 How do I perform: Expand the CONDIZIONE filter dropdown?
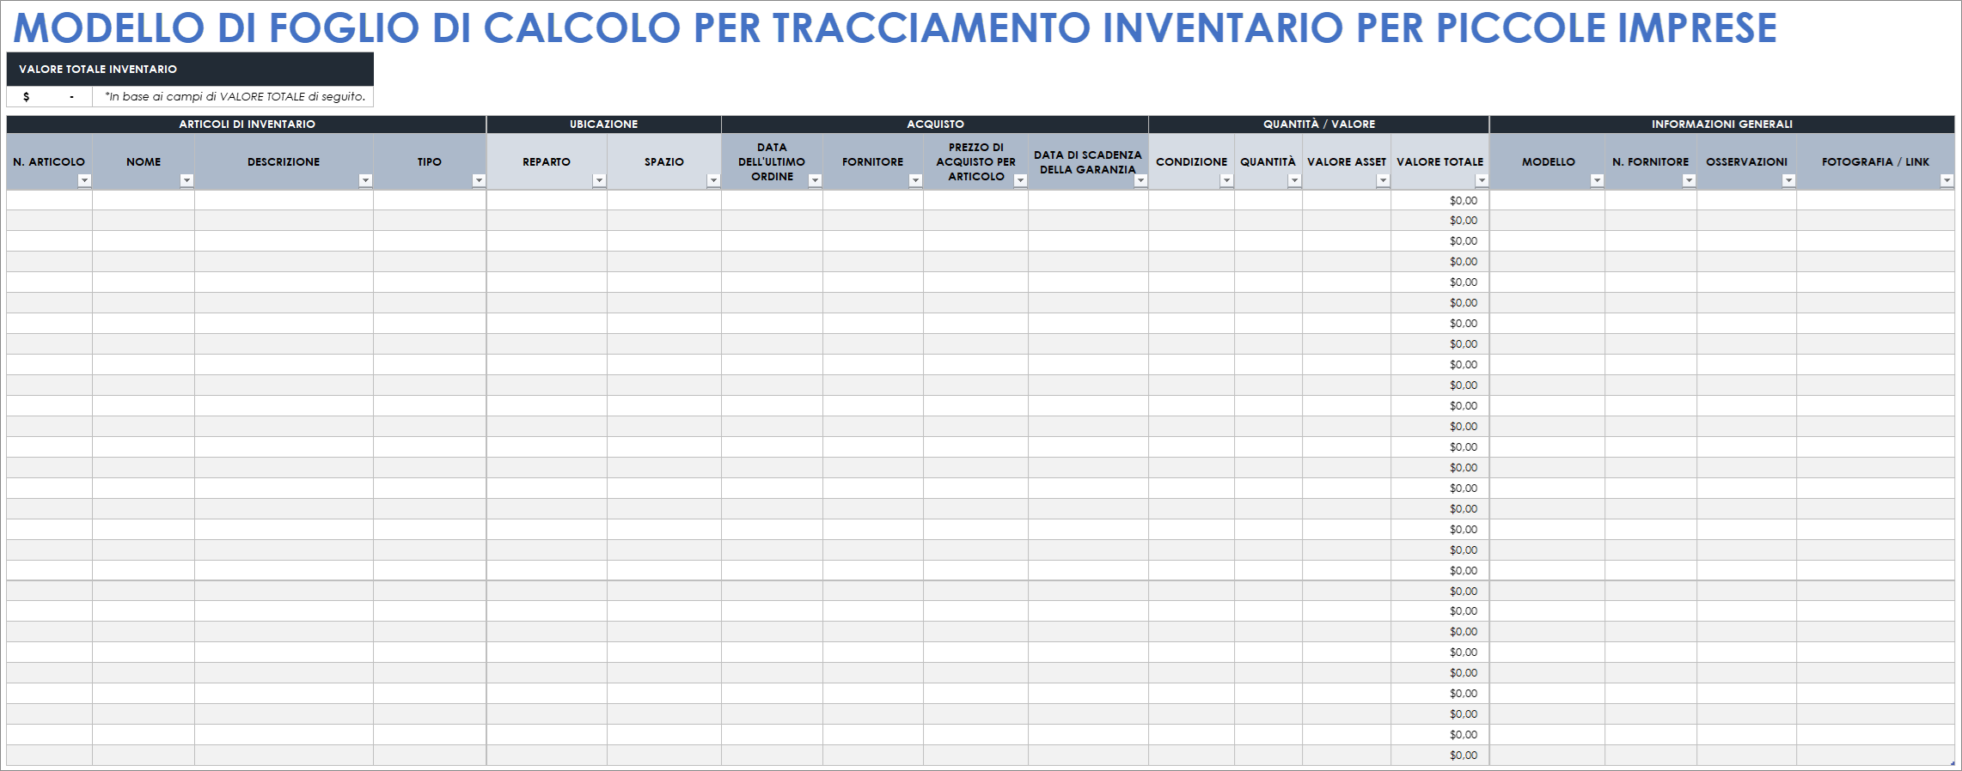coord(1226,180)
